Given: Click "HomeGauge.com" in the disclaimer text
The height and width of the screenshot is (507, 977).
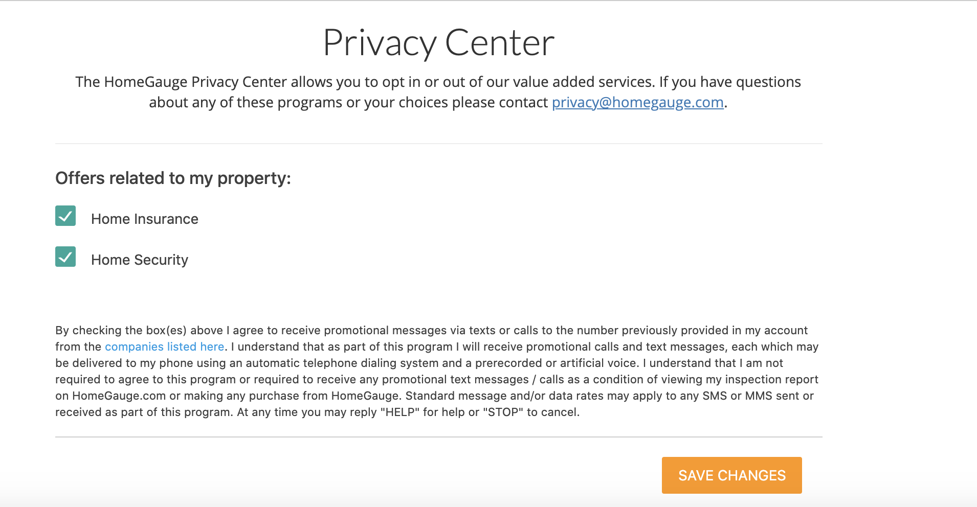Looking at the screenshot, I should (x=119, y=396).
